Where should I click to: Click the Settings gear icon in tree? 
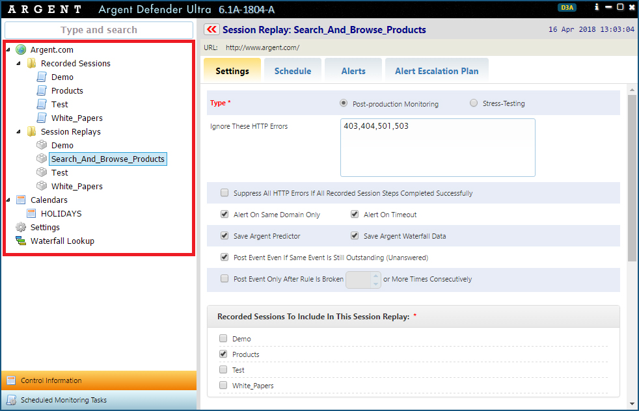click(x=21, y=228)
